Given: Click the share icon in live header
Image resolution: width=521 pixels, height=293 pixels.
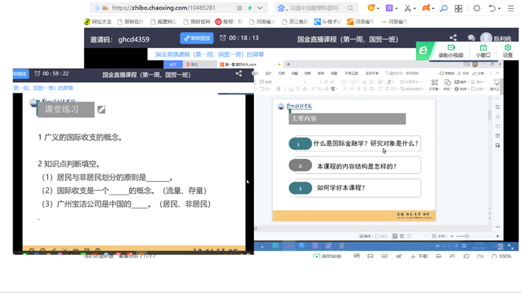Looking at the screenshot, I should point(453,38).
